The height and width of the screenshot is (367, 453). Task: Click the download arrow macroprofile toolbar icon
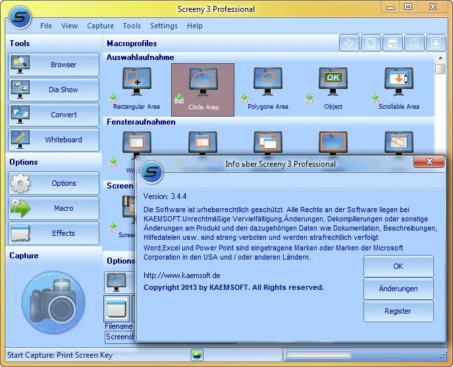[436, 43]
